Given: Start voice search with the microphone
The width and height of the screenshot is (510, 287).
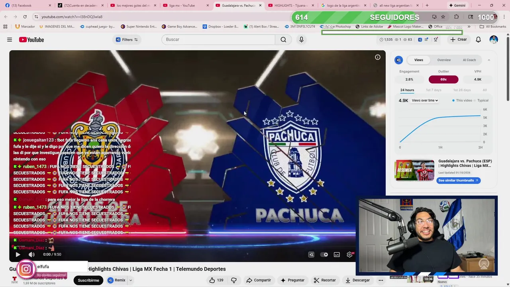Looking at the screenshot, I should point(301,39).
